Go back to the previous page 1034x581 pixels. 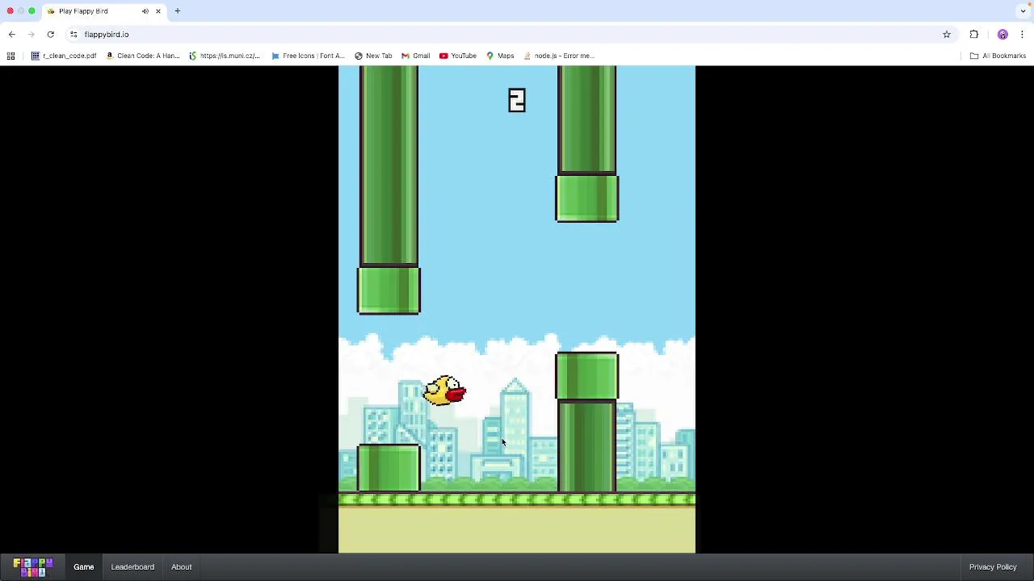point(11,35)
